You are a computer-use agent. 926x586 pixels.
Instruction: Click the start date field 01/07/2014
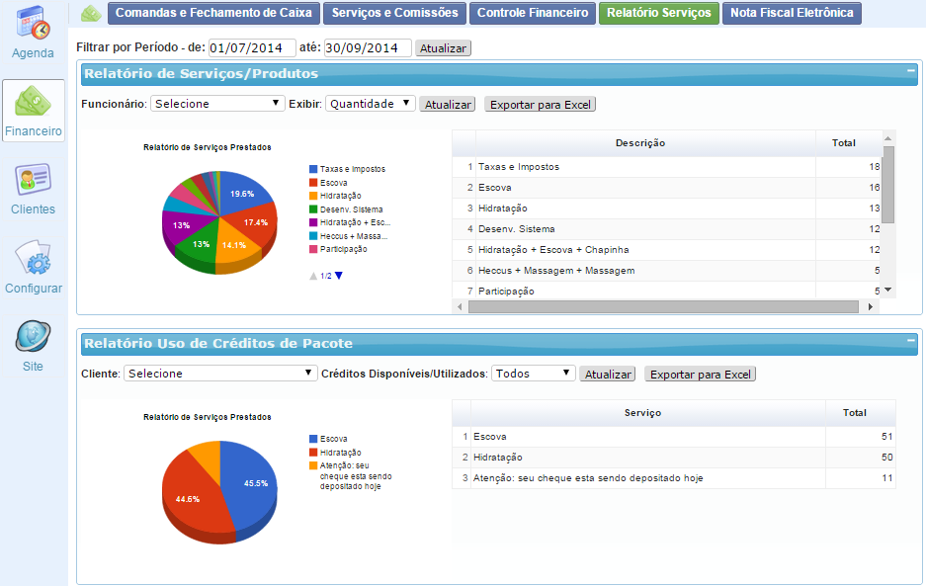coord(252,47)
